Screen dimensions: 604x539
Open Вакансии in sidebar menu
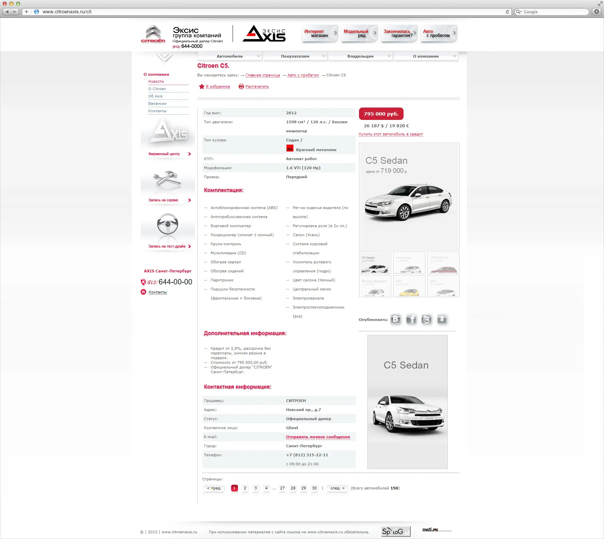click(158, 104)
